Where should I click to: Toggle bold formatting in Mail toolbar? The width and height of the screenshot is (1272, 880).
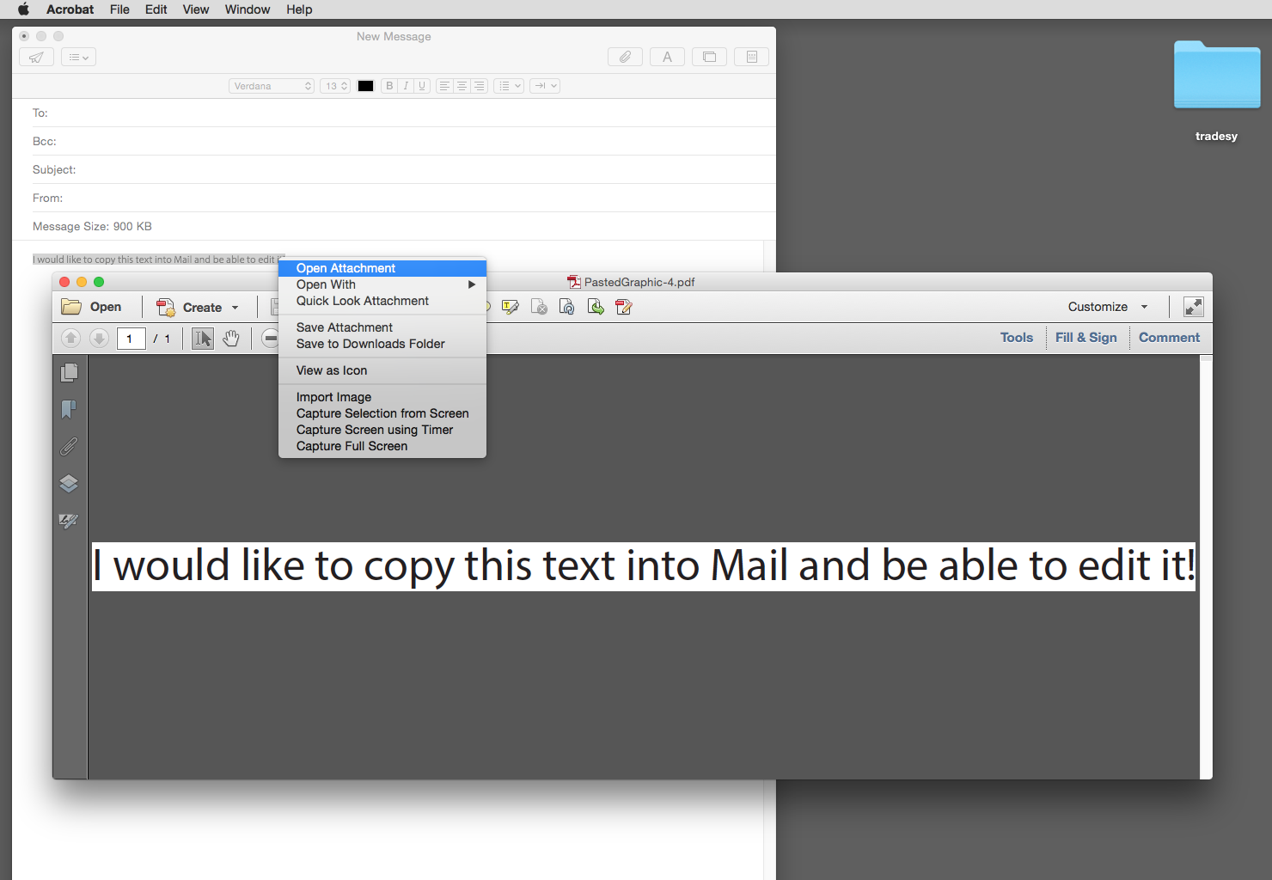click(389, 86)
